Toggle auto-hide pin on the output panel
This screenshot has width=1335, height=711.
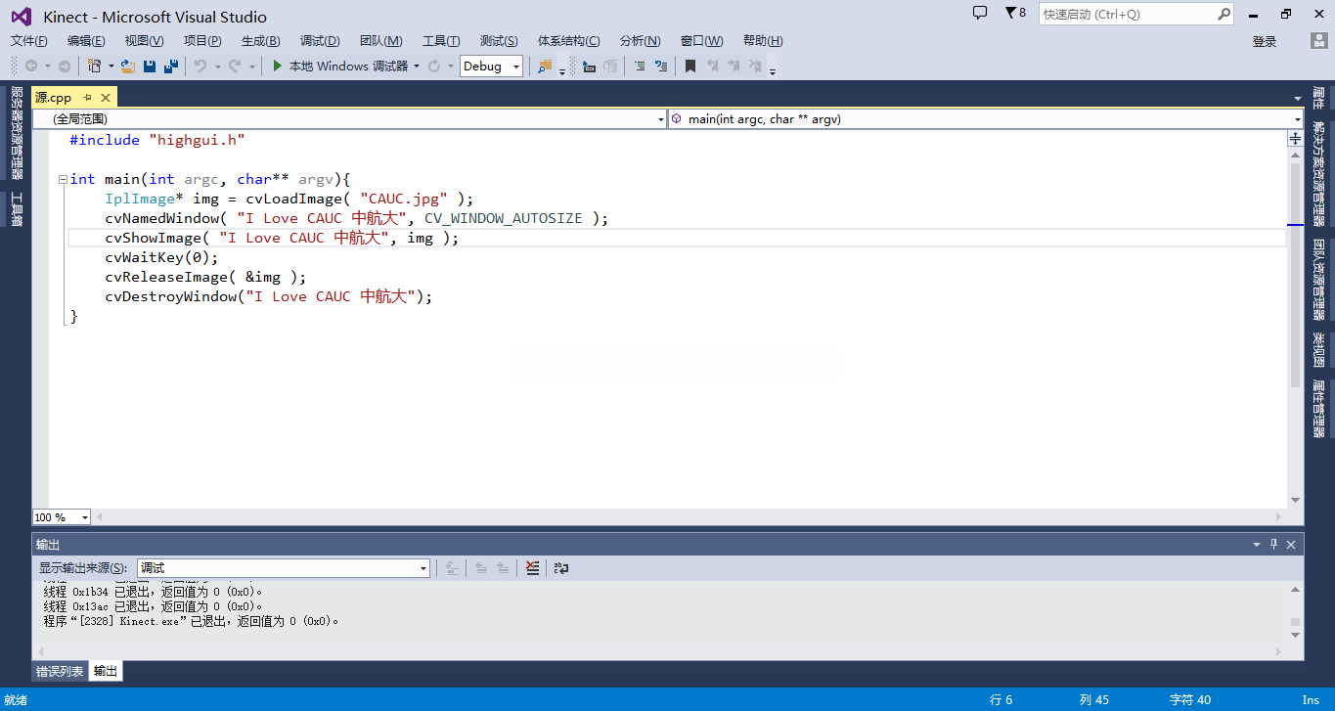pos(1273,545)
